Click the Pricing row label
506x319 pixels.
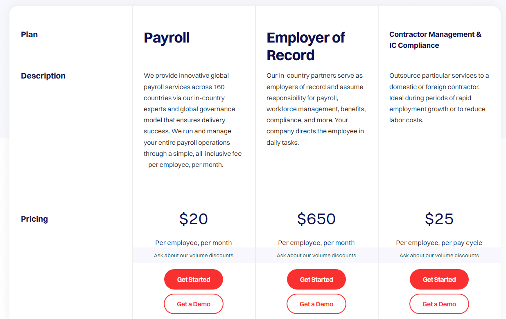34,219
